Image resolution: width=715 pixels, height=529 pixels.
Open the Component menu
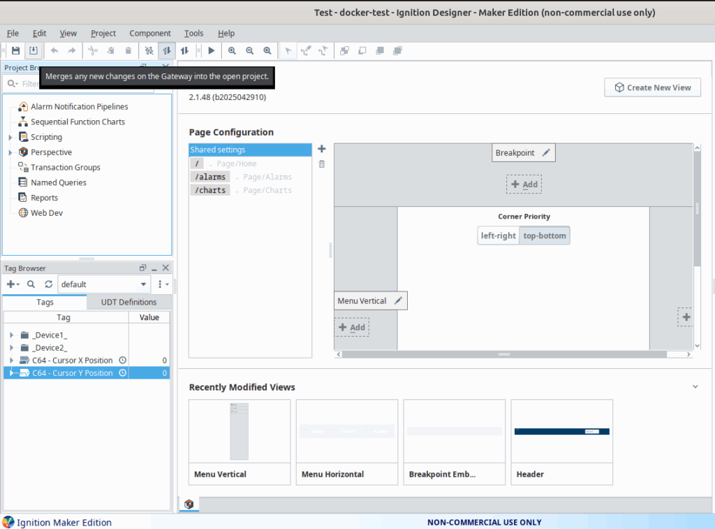tap(149, 33)
